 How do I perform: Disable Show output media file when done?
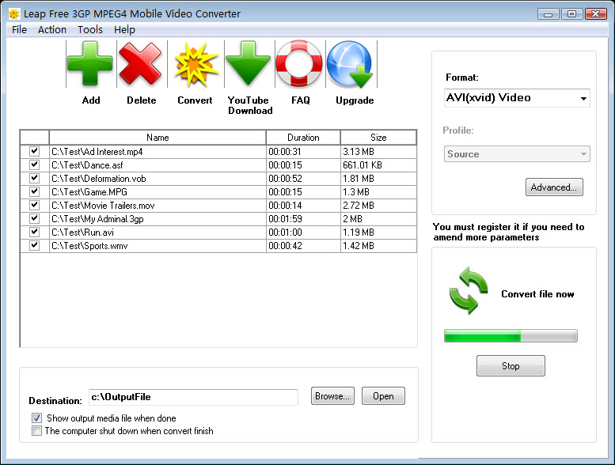[37, 418]
